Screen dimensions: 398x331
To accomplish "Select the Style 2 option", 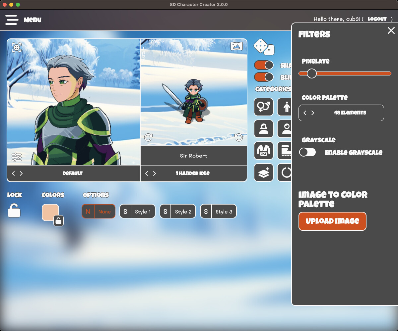I will 178,211.
